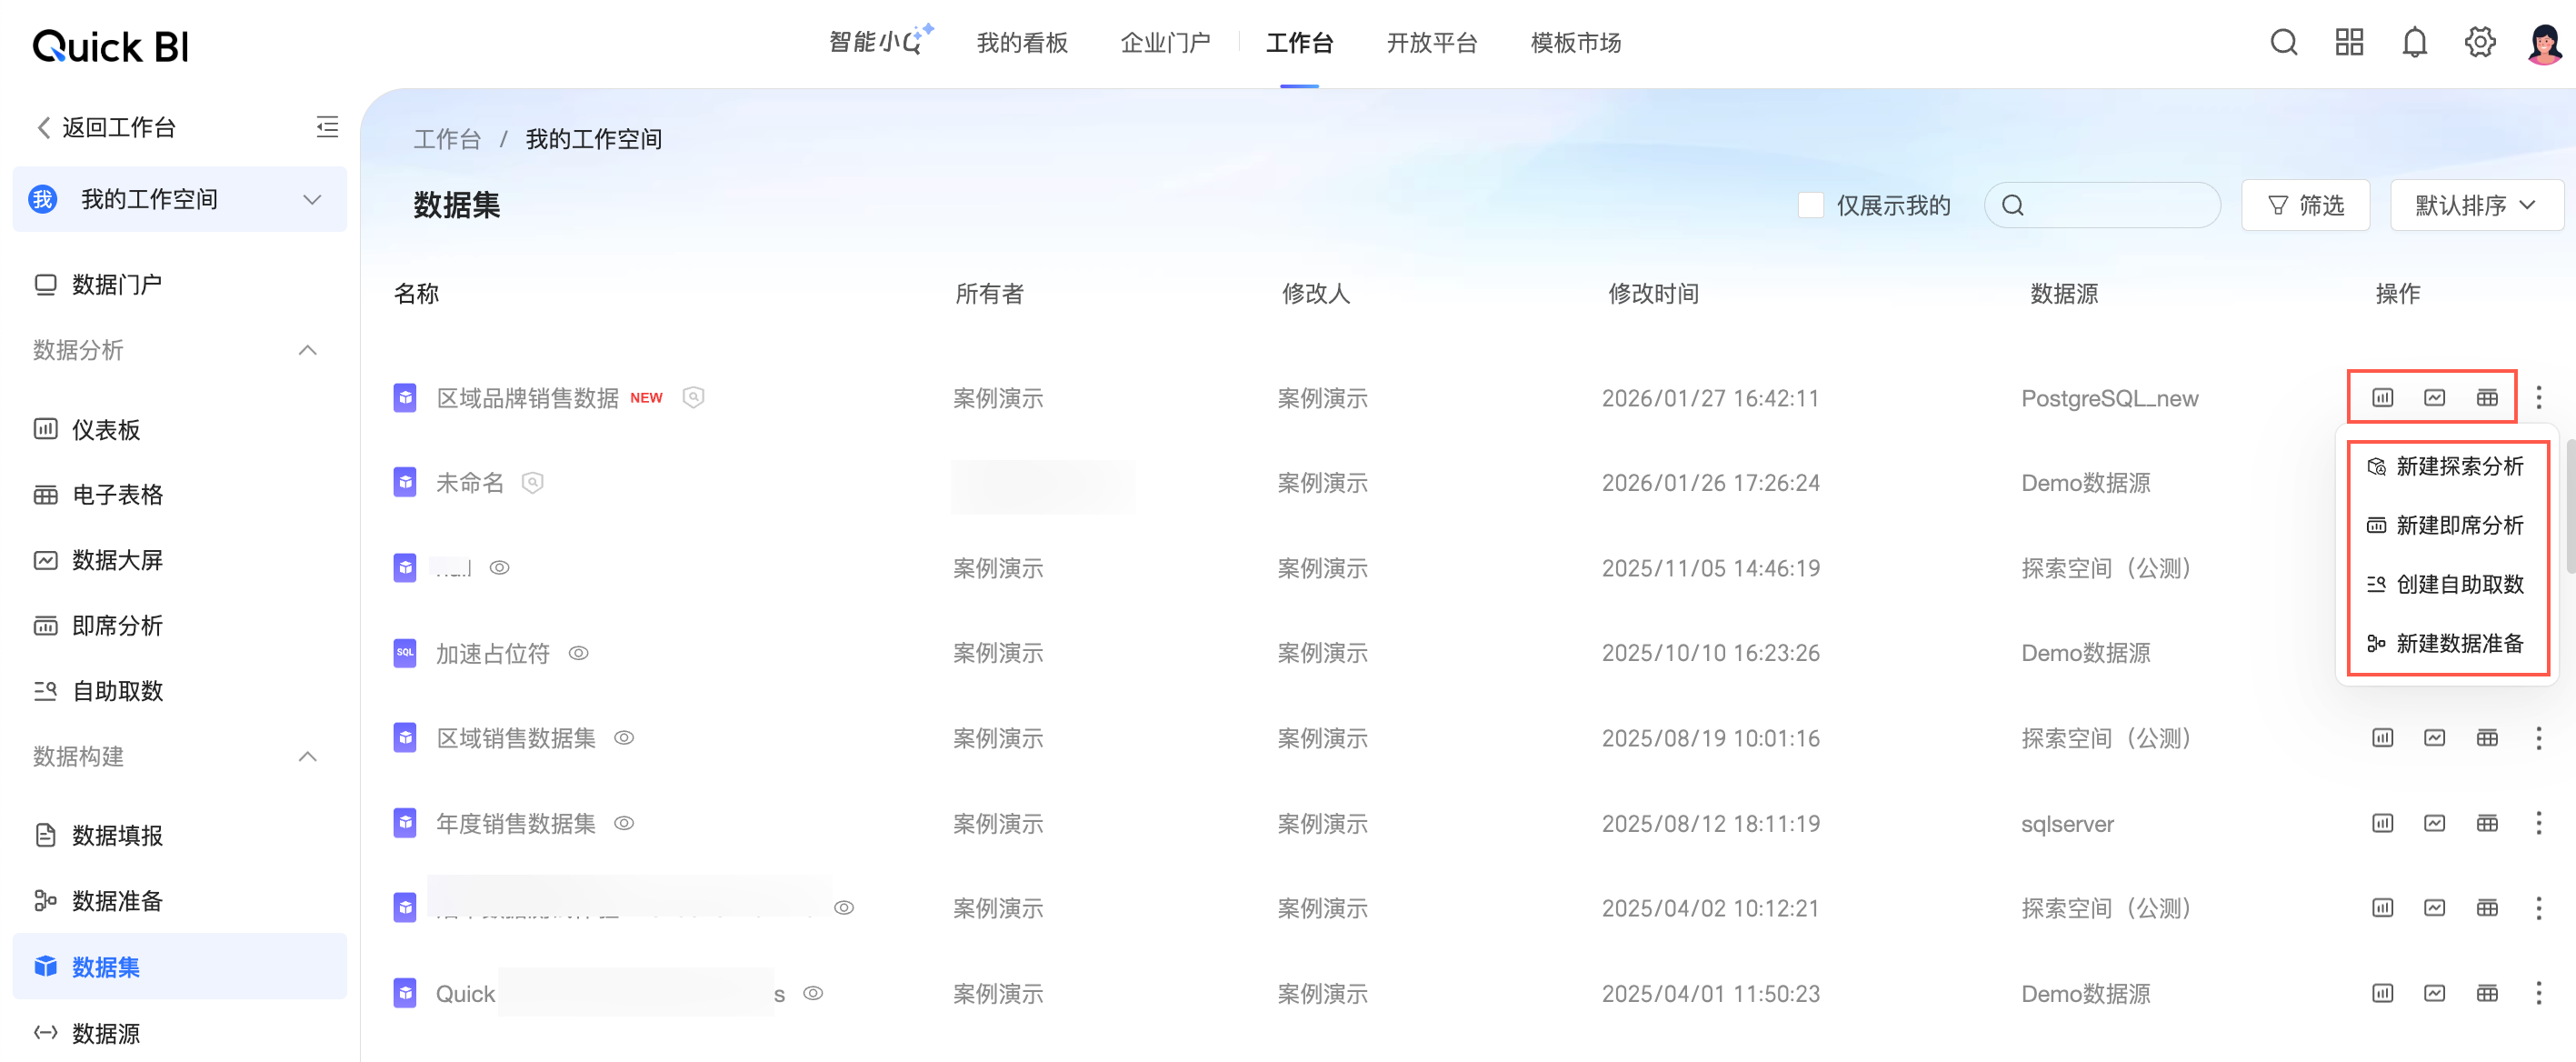Collapse the 数据分析 sidebar section

click(x=307, y=350)
